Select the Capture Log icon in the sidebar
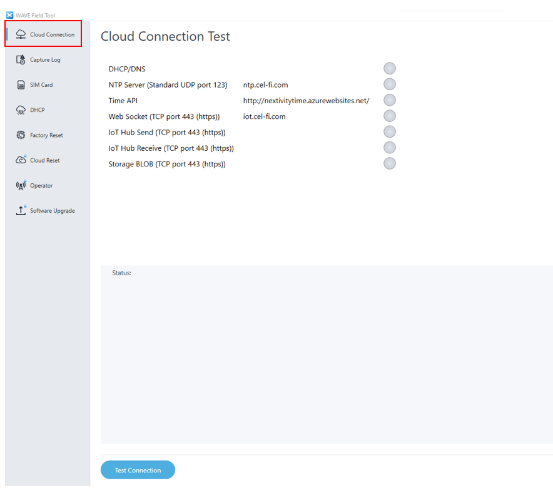The image size is (553, 488). coord(21,59)
